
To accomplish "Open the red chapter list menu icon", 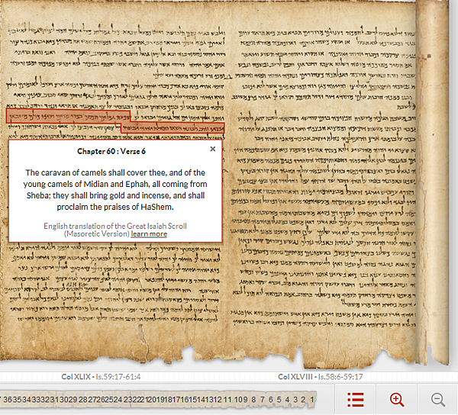I will [356, 400].
